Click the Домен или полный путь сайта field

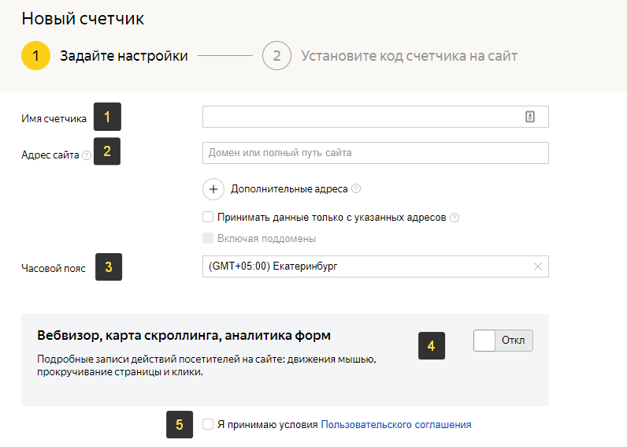[x=376, y=153]
